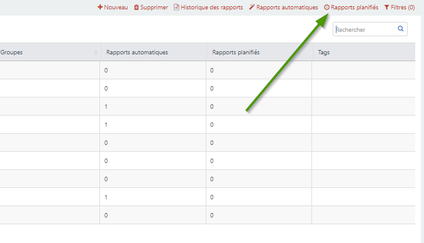The height and width of the screenshot is (243, 424).
Task: Open Filtres (0) panel
Action: 400,7
